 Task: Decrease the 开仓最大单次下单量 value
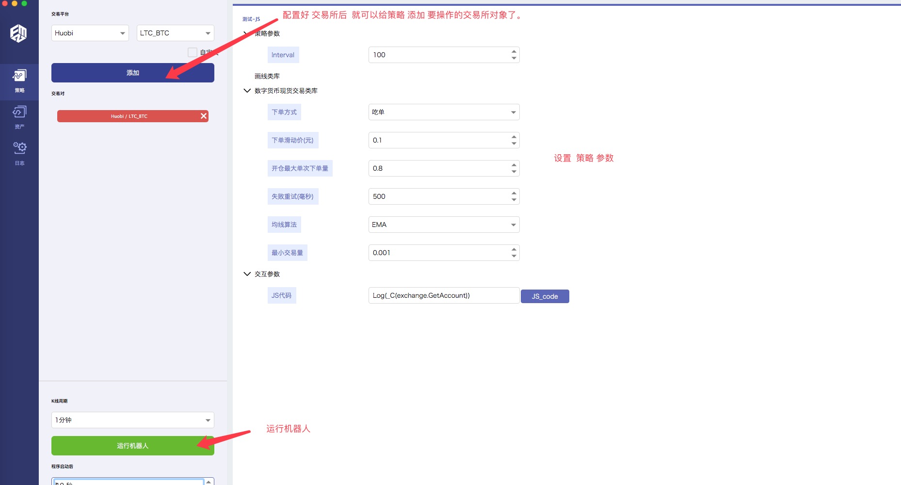[x=514, y=172]
